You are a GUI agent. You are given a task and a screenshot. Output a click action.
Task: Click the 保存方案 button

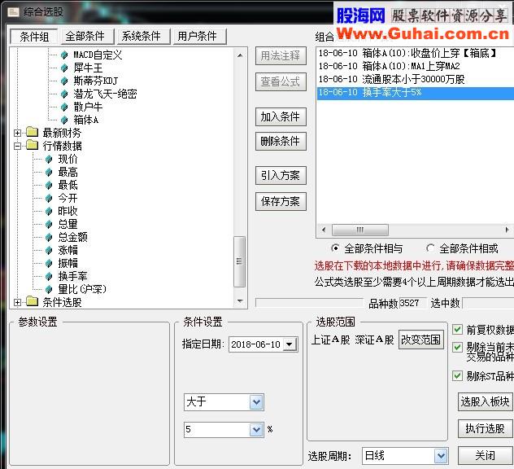(281, 201)
